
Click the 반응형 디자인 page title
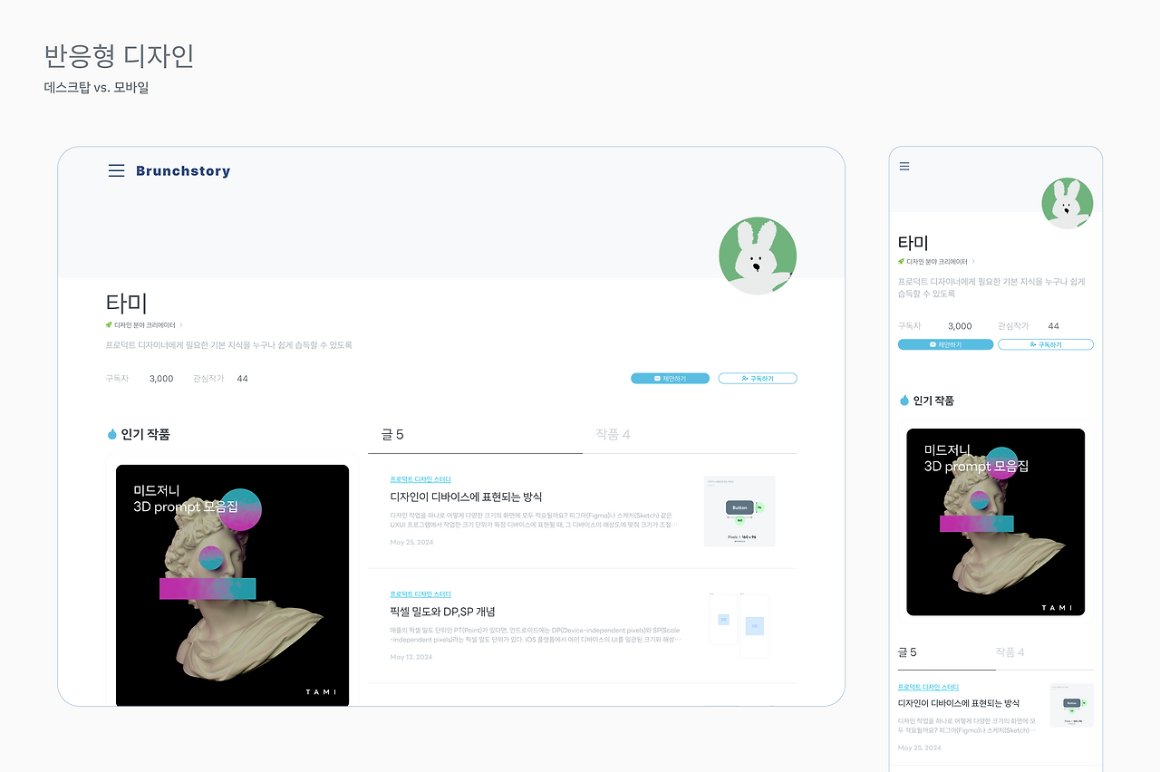119,56
